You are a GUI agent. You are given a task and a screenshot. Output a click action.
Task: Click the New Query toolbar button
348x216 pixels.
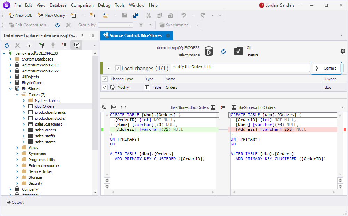pyautogui.click(x=52, y=15)
